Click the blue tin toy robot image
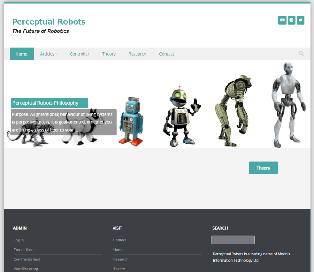The height and width of the screenshot is (272, 314). click(x=131, y=121)
